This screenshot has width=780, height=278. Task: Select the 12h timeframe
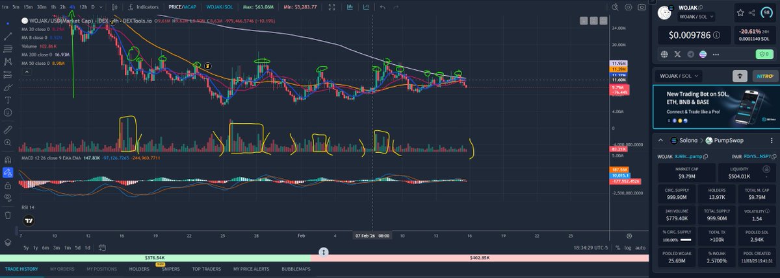(83, 6)
